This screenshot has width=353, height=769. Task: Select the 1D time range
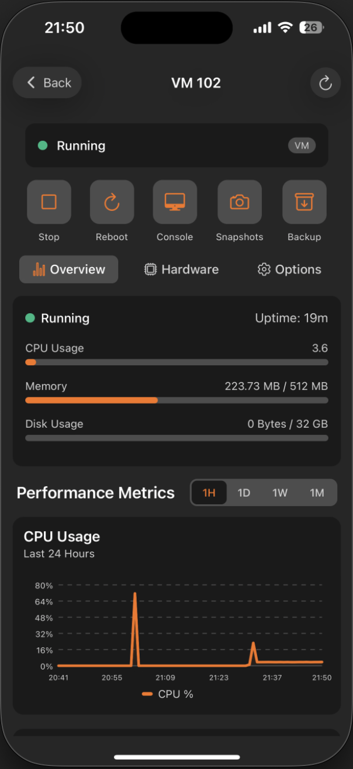coord(244,493)
